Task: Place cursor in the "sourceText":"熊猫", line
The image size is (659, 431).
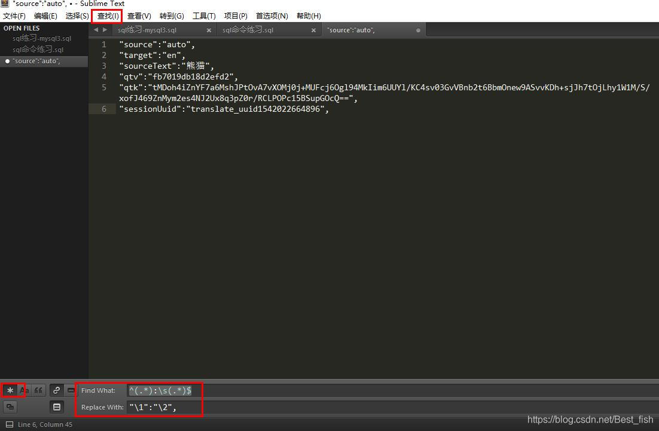Action: pyautogui.click(x=166, y=66)
